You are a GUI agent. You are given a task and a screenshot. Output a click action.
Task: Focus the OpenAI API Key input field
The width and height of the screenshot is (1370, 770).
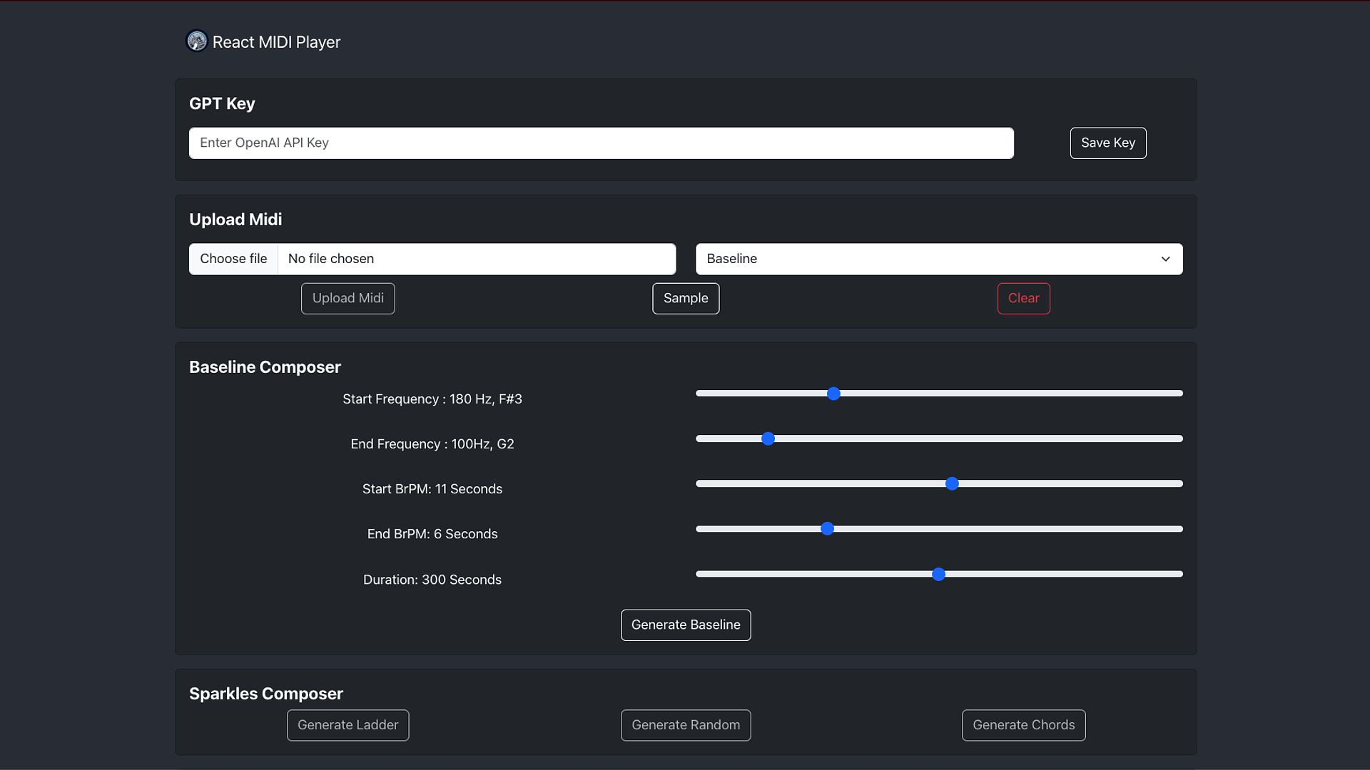(601, 143)
